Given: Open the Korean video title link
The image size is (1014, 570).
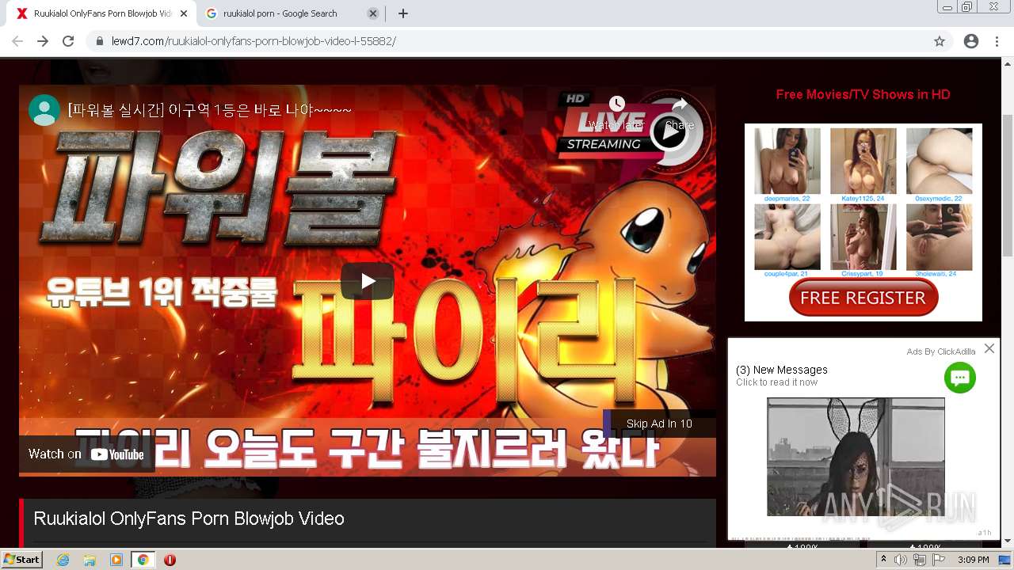Looking at the screenshot, I should tap(210, 110).
